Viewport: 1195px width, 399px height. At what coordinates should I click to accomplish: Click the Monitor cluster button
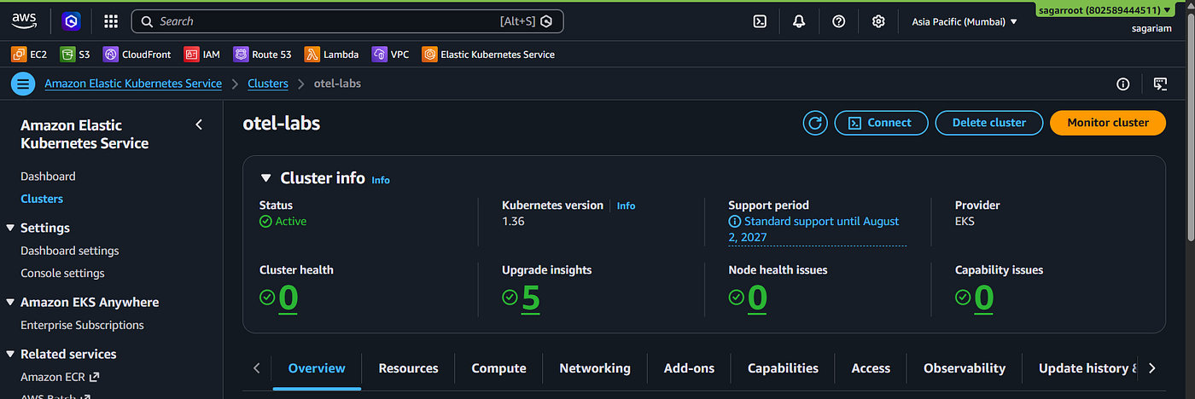coord(1108,123)
